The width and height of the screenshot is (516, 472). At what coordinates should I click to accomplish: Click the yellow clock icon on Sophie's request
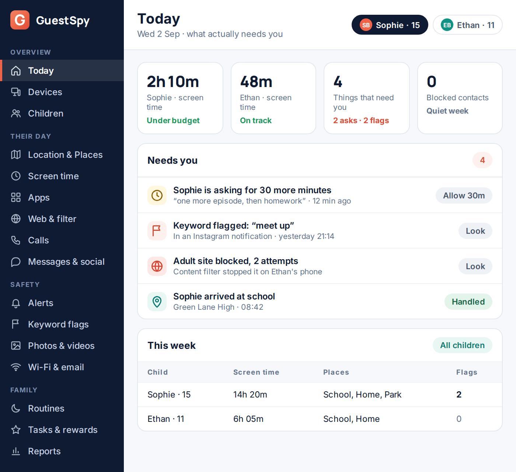[157, 195]
